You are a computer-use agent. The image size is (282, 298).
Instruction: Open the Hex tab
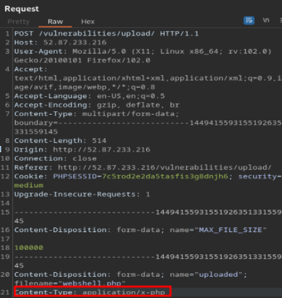[88, 22]
